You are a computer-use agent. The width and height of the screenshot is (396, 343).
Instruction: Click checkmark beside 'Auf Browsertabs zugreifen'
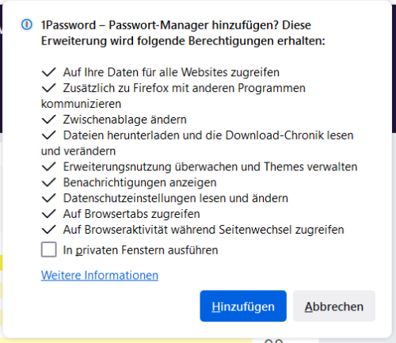(x=48, y=214)
